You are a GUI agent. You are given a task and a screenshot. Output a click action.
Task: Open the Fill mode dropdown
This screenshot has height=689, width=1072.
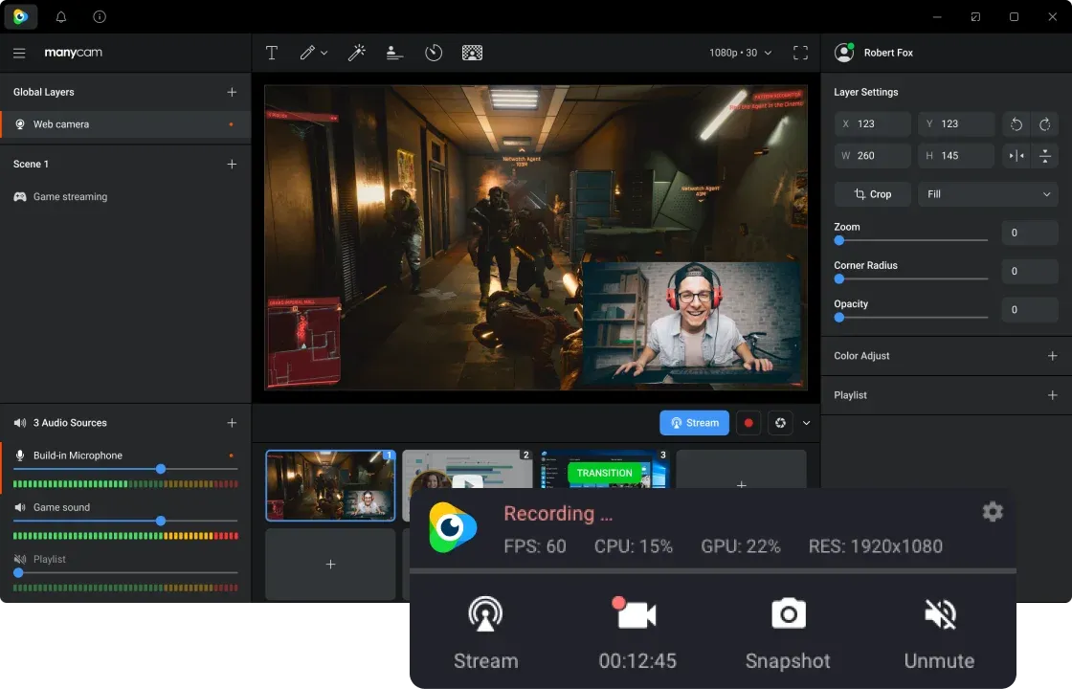click(988, 194)
